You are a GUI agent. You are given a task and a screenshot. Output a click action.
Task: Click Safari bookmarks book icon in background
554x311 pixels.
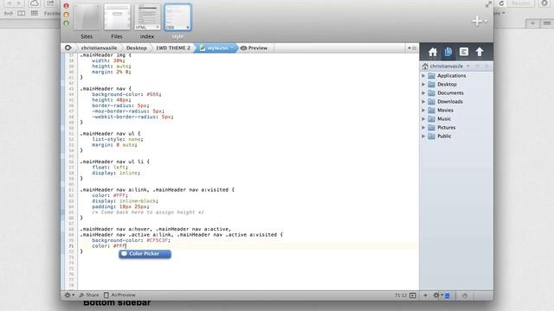coord(21,14)
